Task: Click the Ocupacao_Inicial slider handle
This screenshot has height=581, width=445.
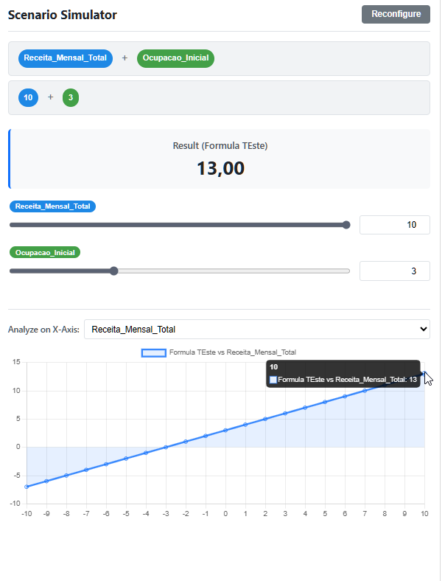Action: click(113, 271)
